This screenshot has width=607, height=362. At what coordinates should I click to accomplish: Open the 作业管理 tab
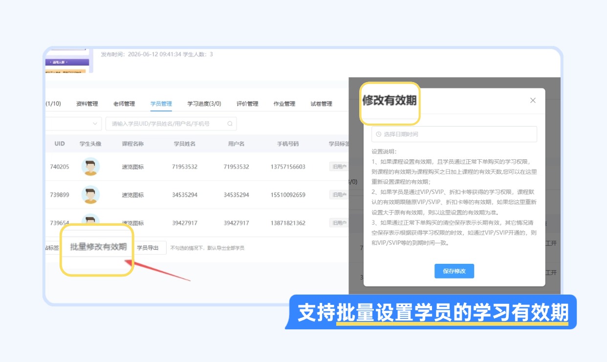click(284, 104)
